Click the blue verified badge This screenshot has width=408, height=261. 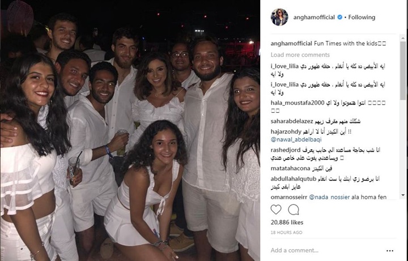coord(340,17)
